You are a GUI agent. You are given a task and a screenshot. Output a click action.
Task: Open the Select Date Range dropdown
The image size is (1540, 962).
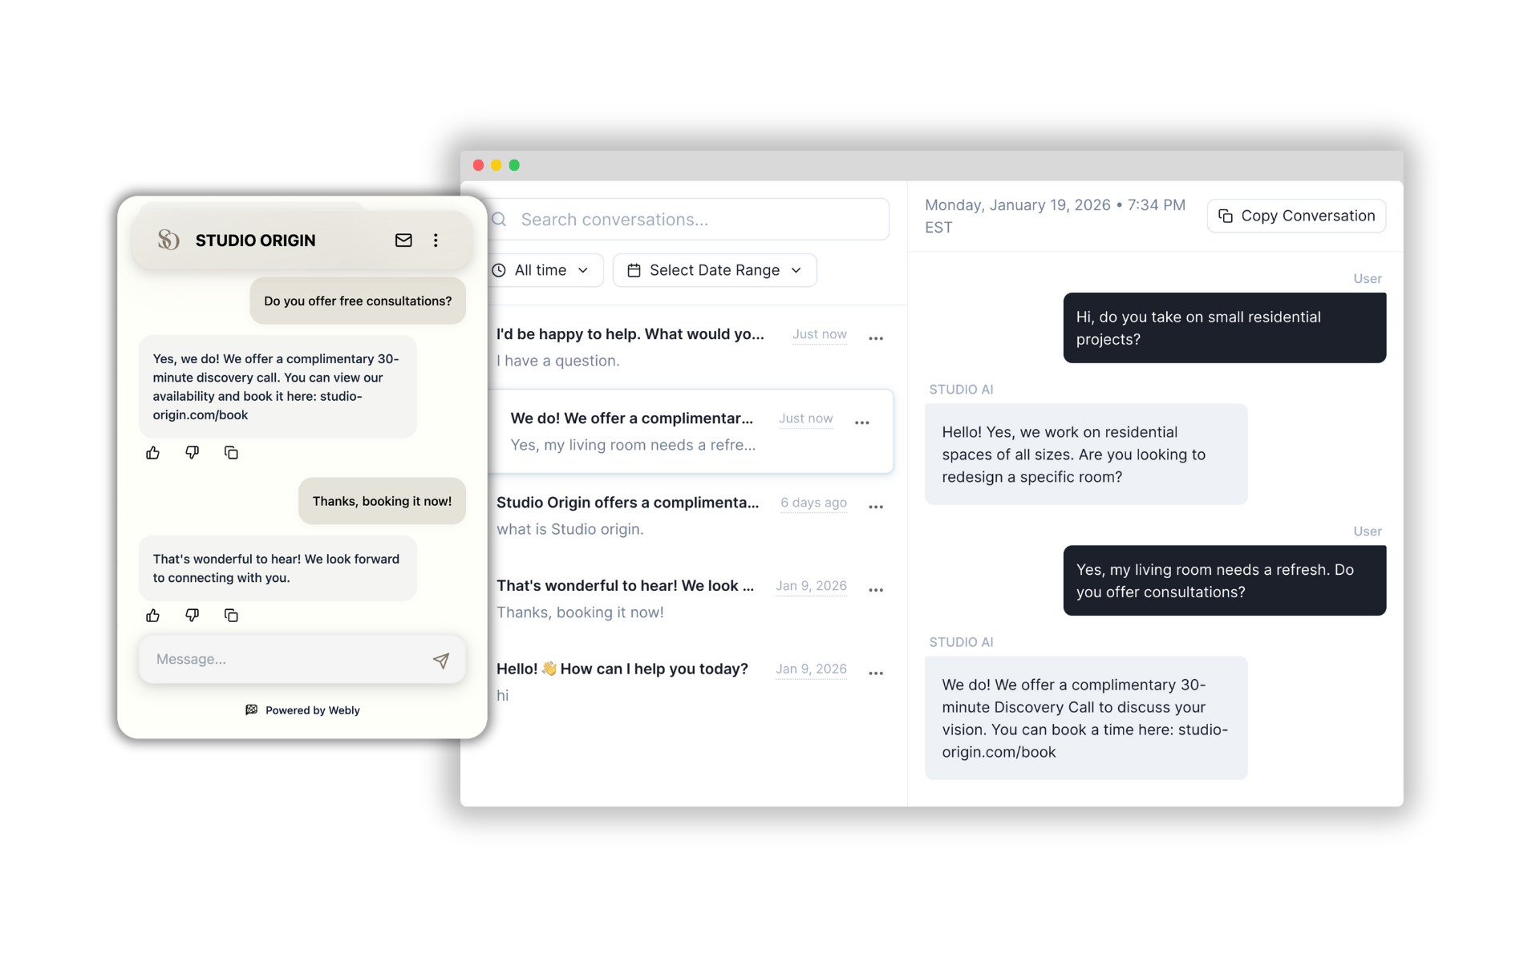tap(714, 270)
